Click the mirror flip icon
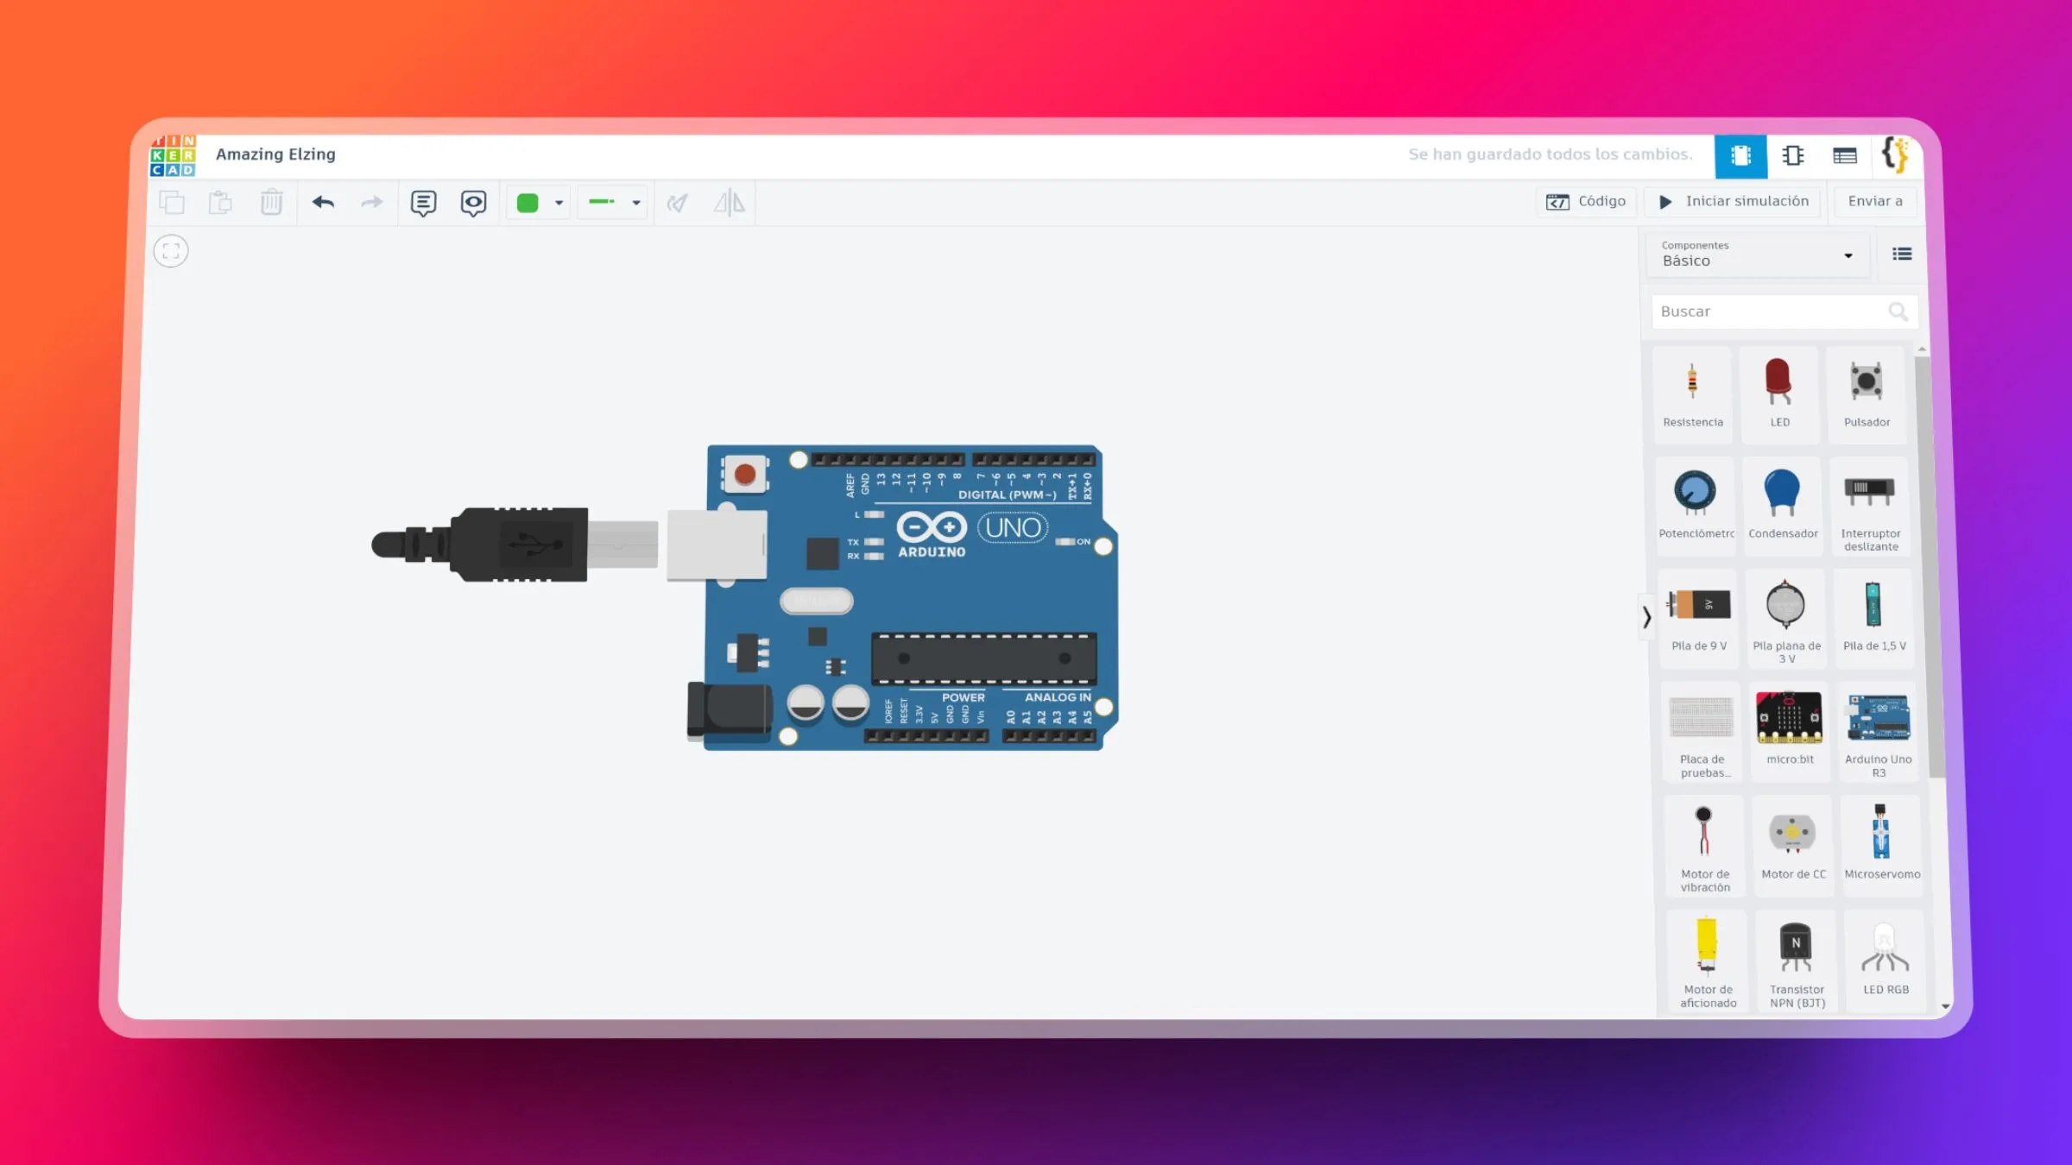The height and width of the screenshot is (1165, 2072). 730,203
